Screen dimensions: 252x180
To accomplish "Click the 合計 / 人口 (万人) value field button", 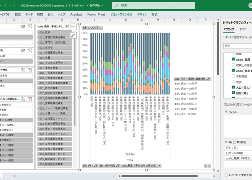I will tap(92, 28).
